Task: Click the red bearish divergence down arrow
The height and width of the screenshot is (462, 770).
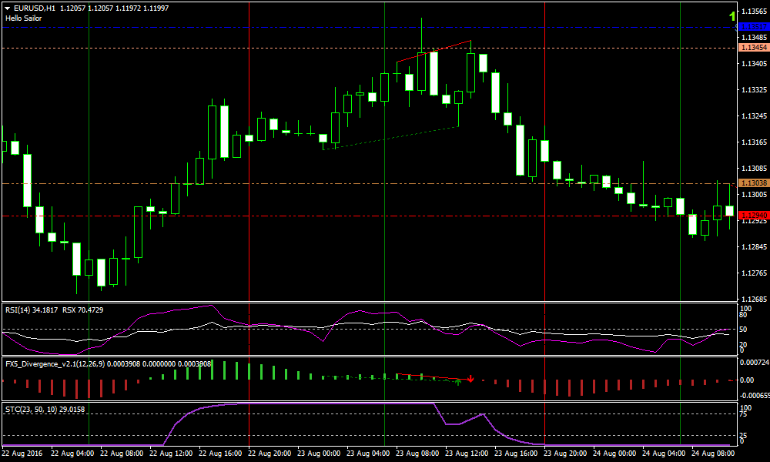Action: [470, 379]
